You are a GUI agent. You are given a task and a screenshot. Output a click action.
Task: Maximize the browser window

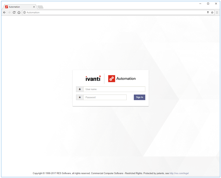tap(208, 4)
